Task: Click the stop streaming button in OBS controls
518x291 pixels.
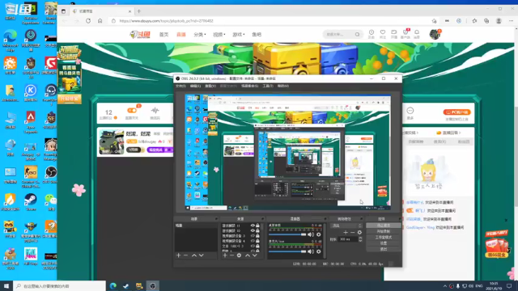Action: click(x=383, y=226)
